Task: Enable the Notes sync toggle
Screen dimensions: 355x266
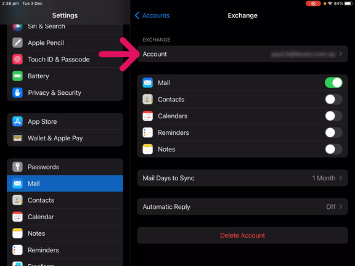Action: 333,149
